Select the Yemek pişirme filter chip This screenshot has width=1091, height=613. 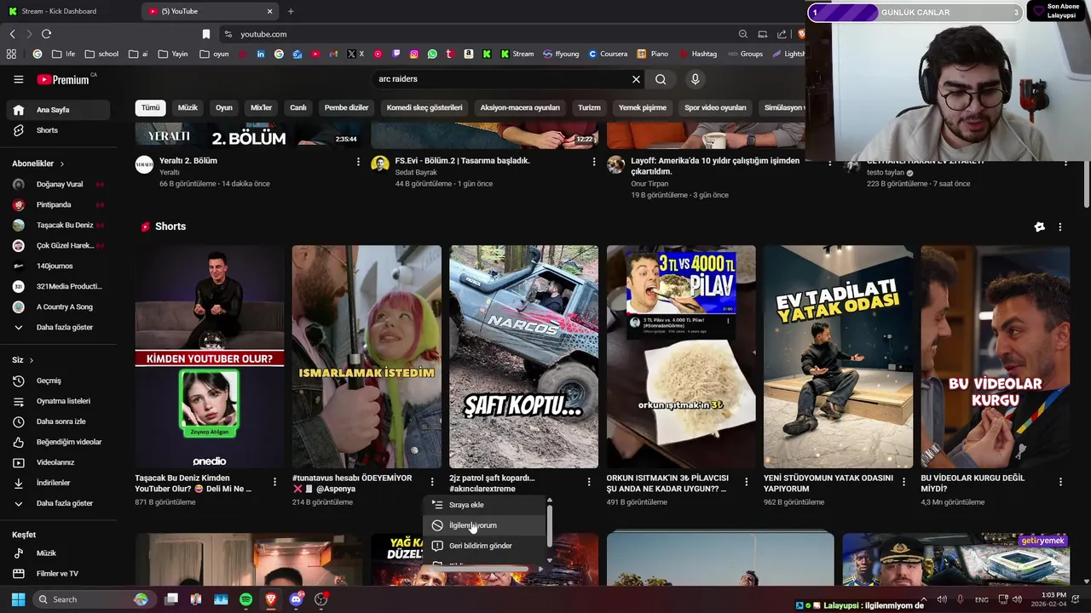pos(643,108)
